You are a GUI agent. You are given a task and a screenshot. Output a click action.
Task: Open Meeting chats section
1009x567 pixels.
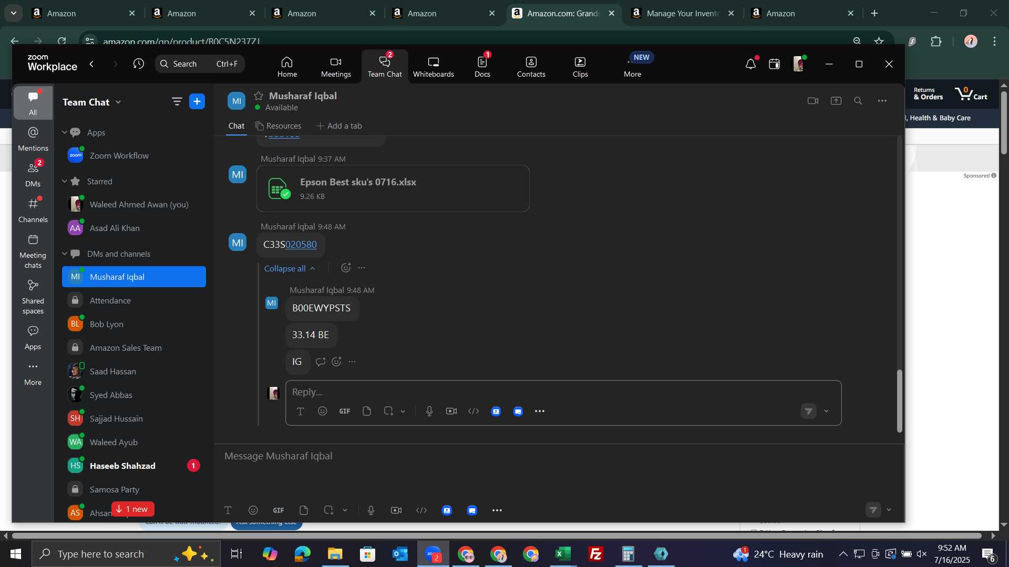click(33, 251)
